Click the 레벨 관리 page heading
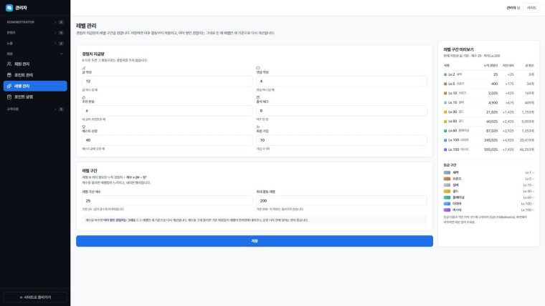Image resolution: width=545 pixels, height=306 pixels. coord(86,26)
